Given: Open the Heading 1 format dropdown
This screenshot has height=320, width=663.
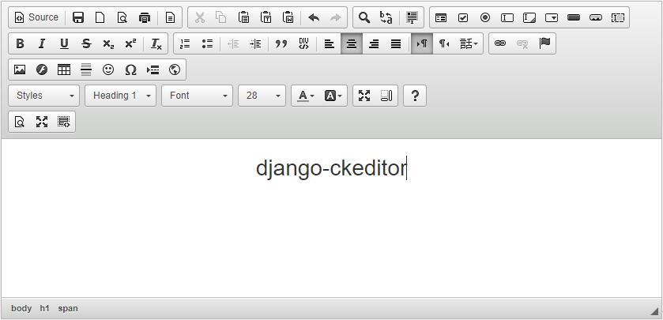Looking at the screenshot, I should (120, 96).
